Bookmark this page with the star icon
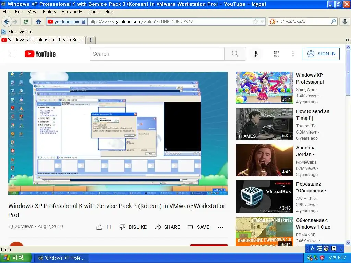The width and height of the screenshot is (351, 263). 255,22
